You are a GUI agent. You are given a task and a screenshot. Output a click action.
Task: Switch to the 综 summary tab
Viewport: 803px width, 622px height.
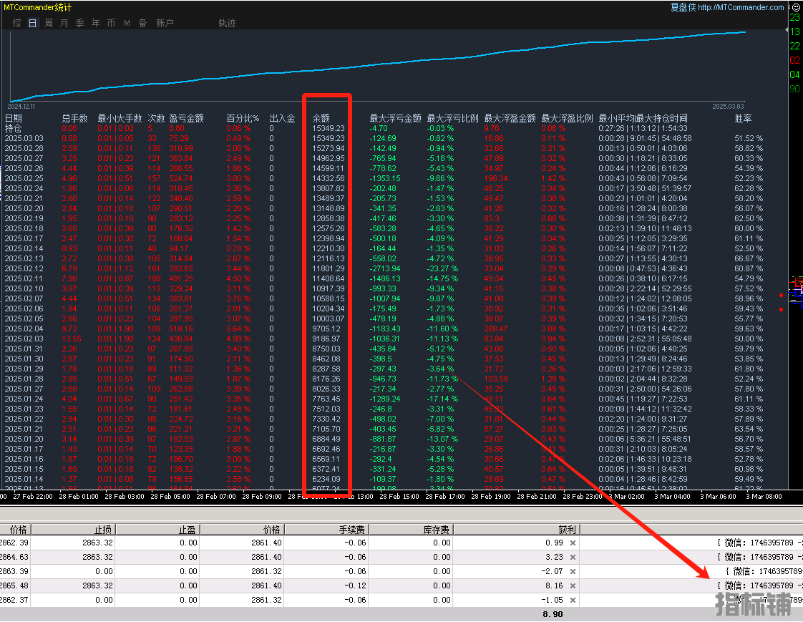tap(17, 23)
